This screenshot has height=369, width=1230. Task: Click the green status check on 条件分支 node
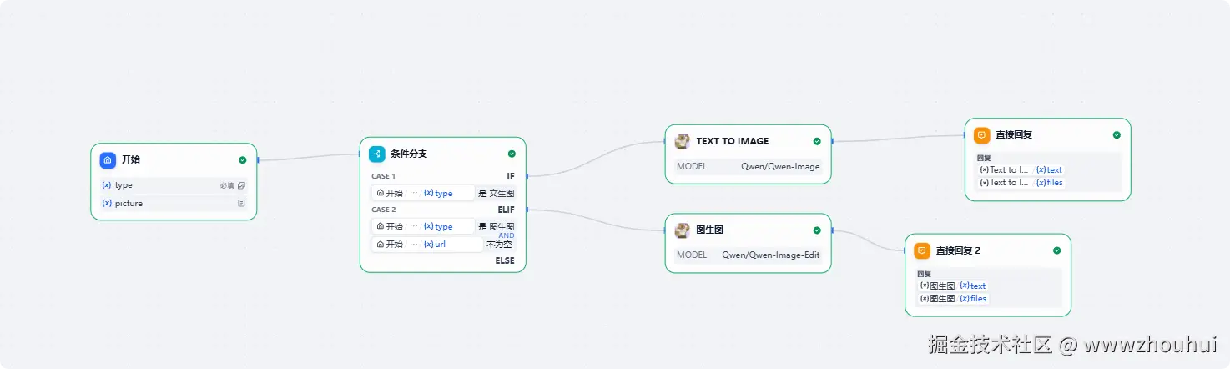(512, 154)
